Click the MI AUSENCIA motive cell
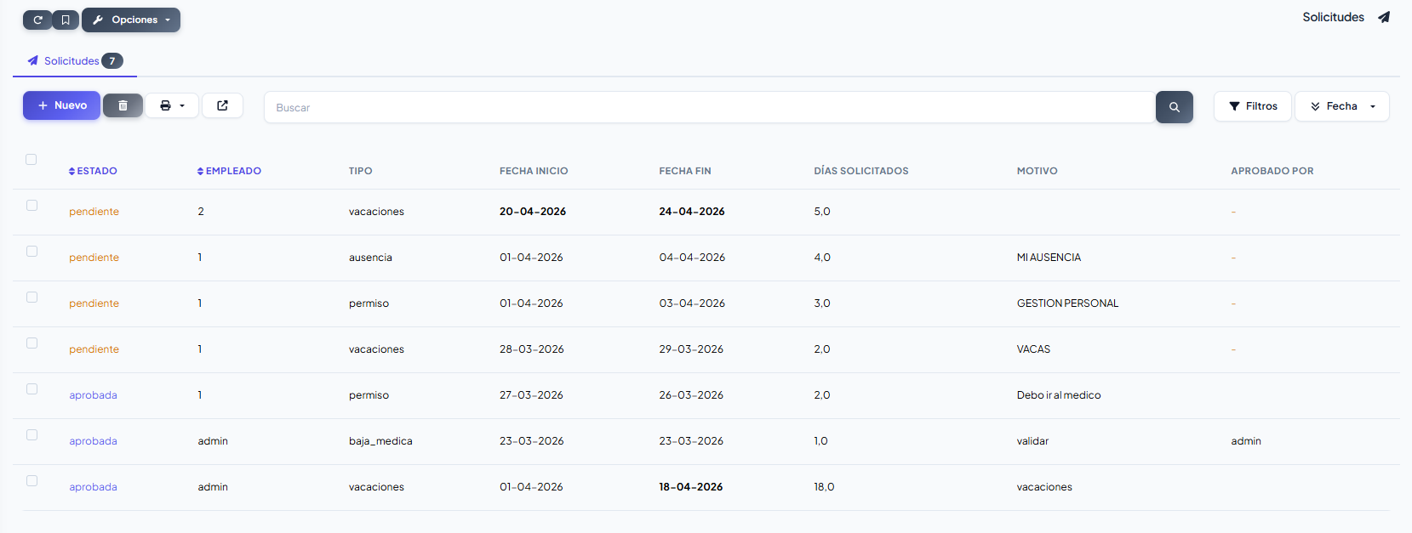1412x533 pixels. (x=1049, y=258)
